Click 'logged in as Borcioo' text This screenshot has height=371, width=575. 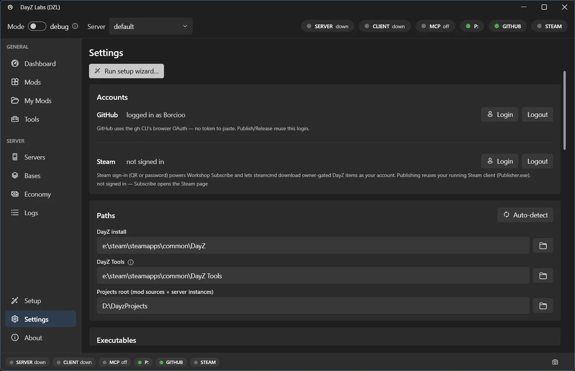[156, 115]
